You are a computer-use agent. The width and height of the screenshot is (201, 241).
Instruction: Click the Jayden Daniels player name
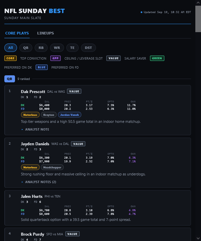[x=35, y=144]
